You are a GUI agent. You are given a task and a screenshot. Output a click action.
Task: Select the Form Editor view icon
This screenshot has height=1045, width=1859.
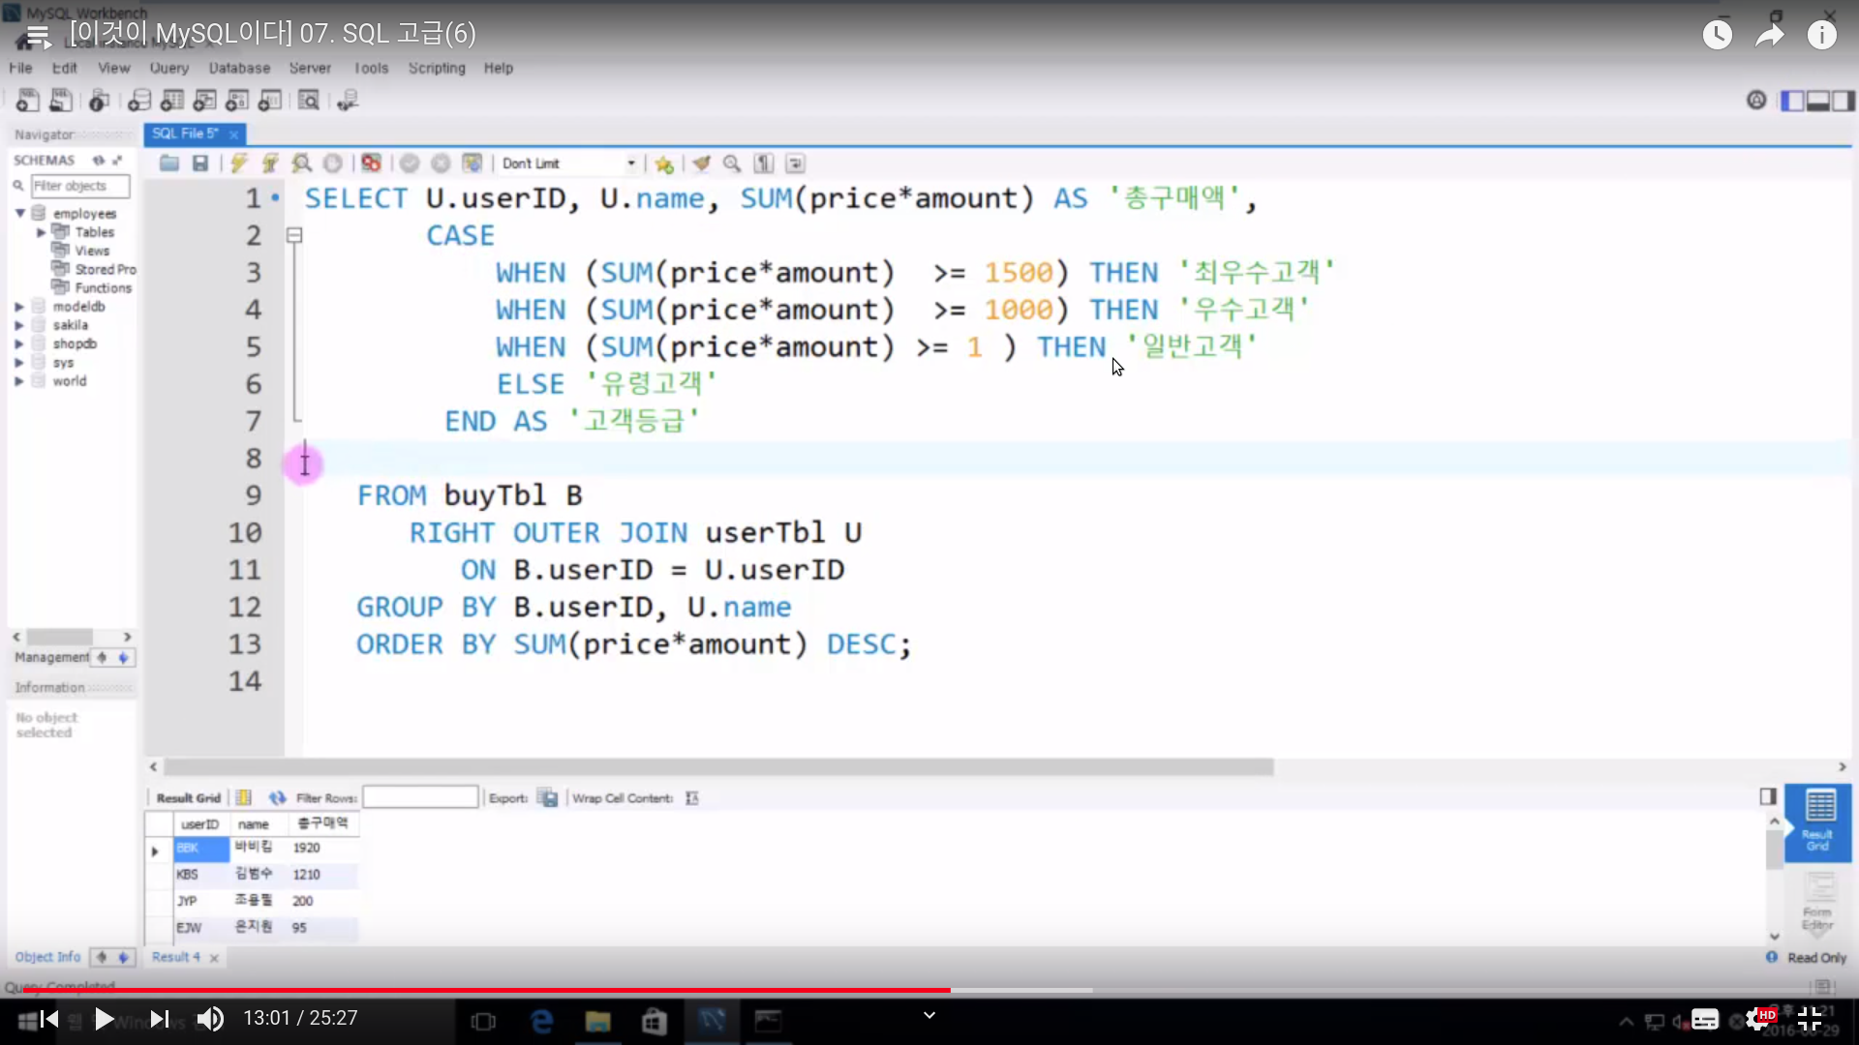(x=1818, y=902)
